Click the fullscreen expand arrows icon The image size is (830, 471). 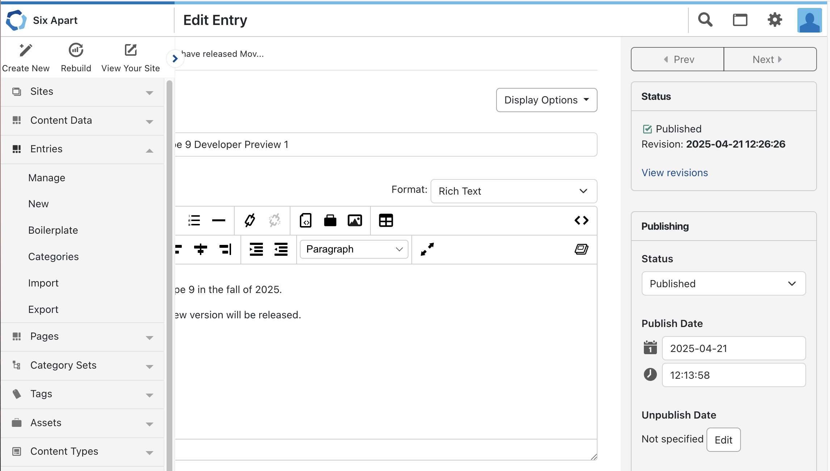(x=427, y=249)
